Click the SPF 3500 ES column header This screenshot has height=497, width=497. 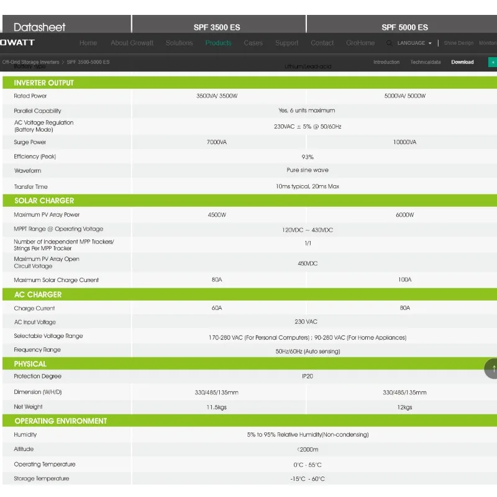pyautogui.click(x=217, y=27)
